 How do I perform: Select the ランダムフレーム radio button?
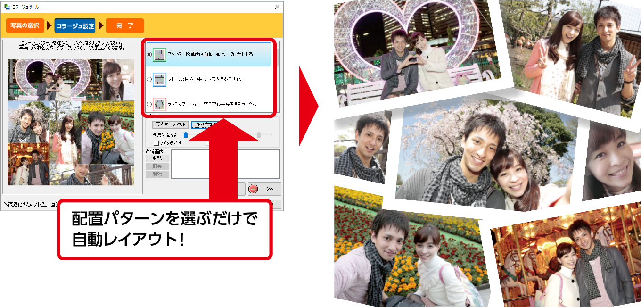point(148,105)
